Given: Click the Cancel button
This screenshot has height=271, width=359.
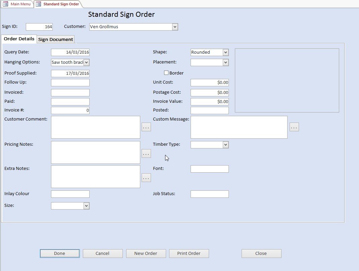Looking at the screenshot, I should click(x=103, y=253).
